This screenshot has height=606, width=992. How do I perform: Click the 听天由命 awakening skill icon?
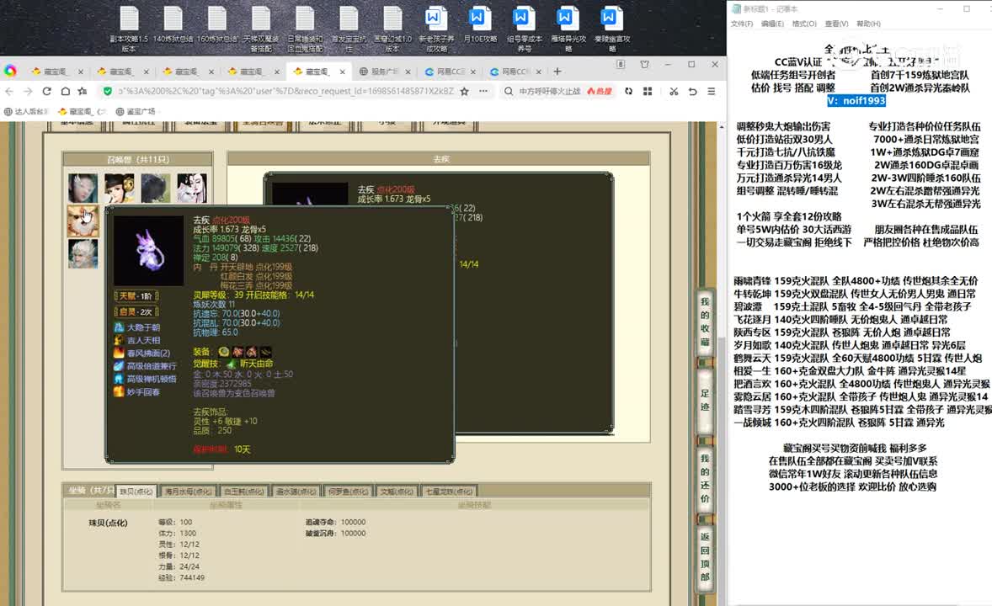pyautogui.click(x=232, y=364)
